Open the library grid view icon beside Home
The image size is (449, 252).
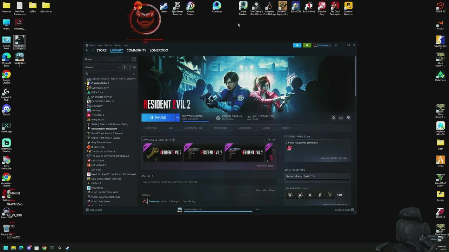(134, 59)
